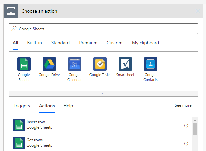Click the scrollbar up arrow
206x151 pixels.
(195, 120)
